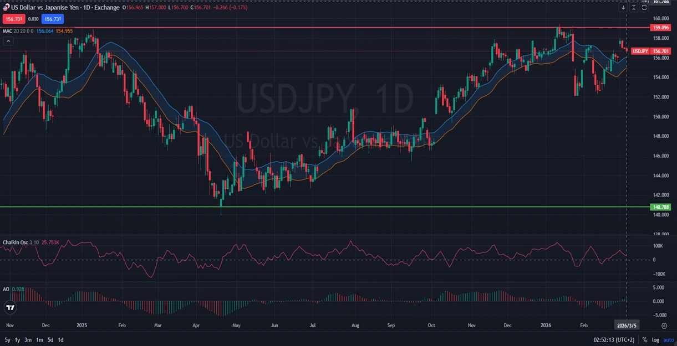This screenshot has width=677, height=346.
Task: Click the down arrow pane button
Action: coord(623,8)
